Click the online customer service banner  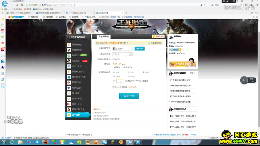pos(182,62)
